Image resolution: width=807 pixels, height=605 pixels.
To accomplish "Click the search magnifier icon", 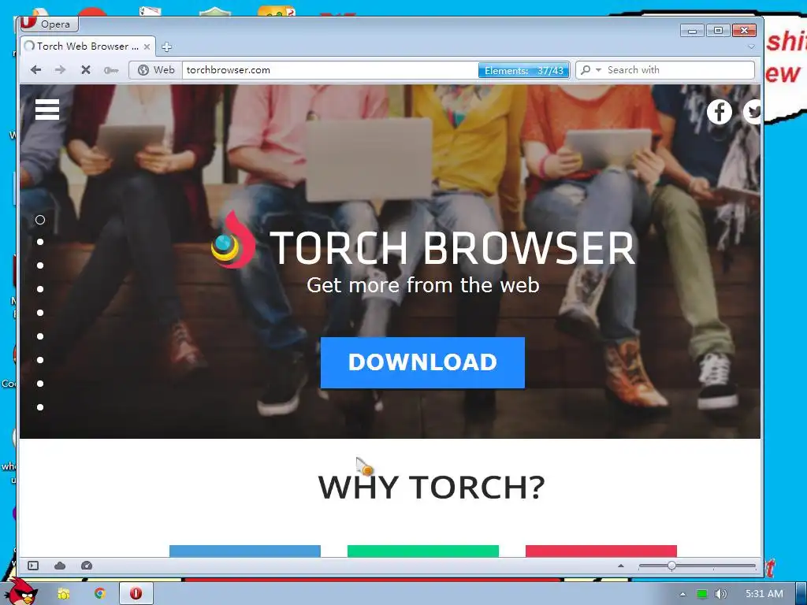I will [586, 69].
